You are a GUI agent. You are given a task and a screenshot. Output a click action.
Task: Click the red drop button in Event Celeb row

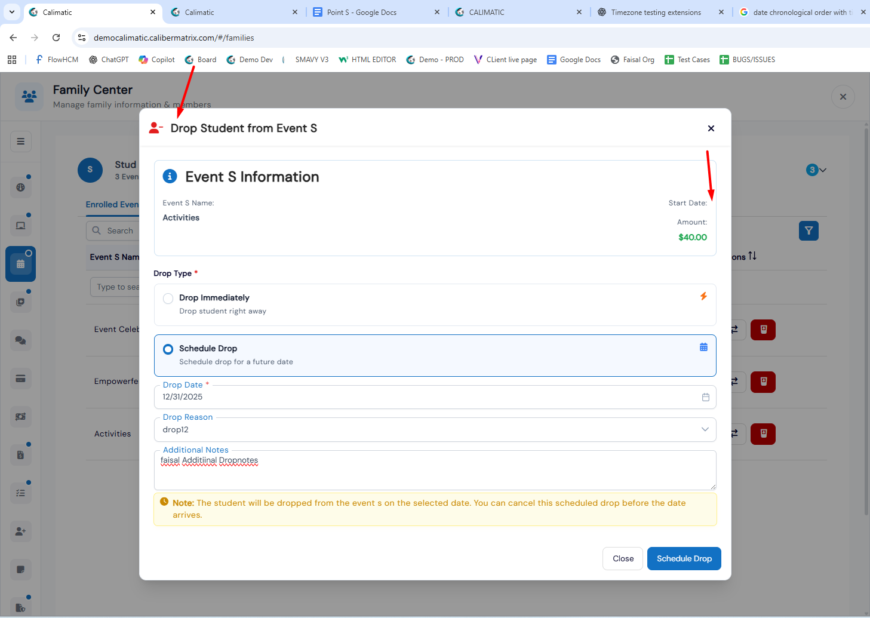click(x=763, y=330)
